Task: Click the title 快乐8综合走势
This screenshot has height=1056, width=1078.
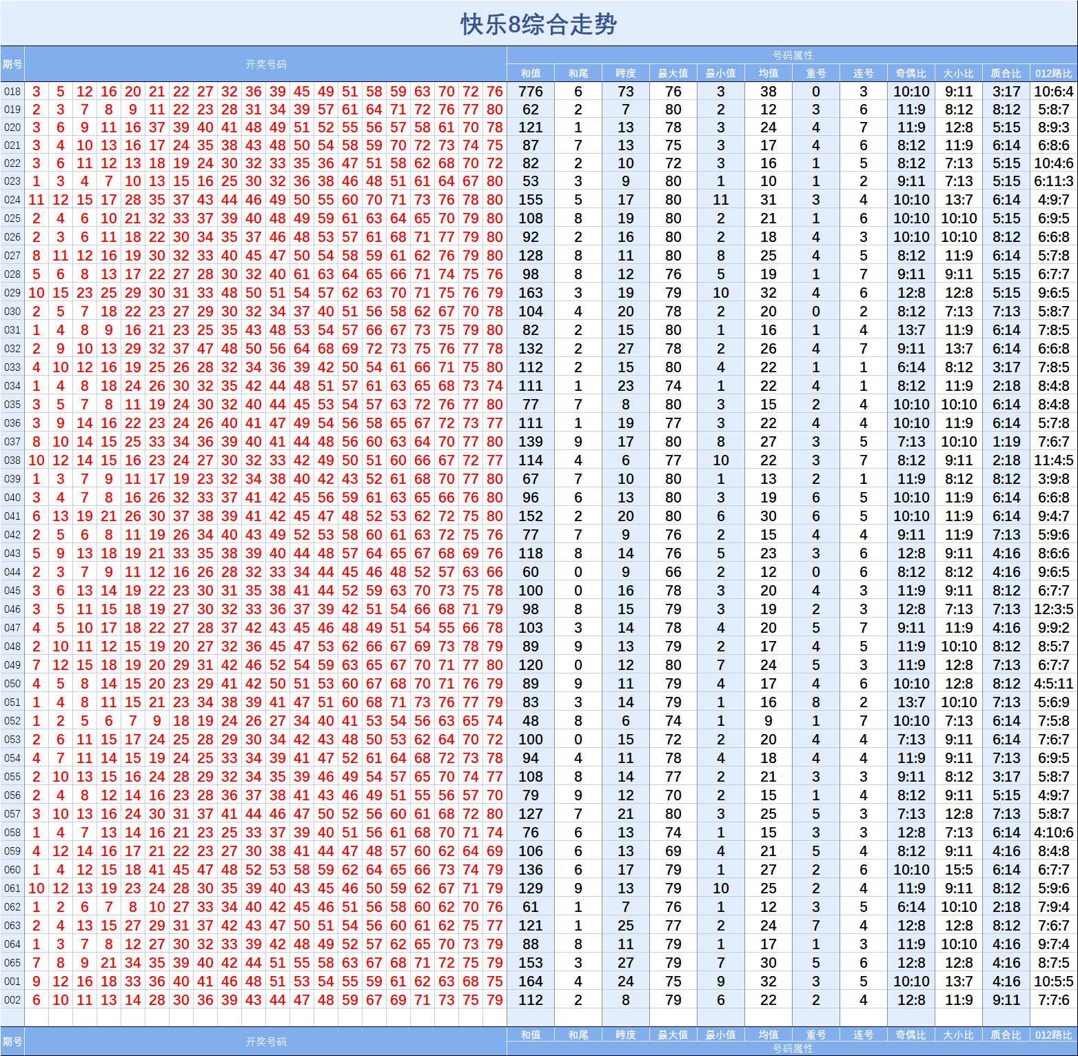Action: coord(538,25)
